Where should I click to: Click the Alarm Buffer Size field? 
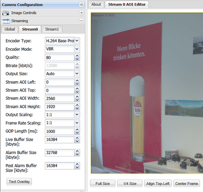pos(60,153)
